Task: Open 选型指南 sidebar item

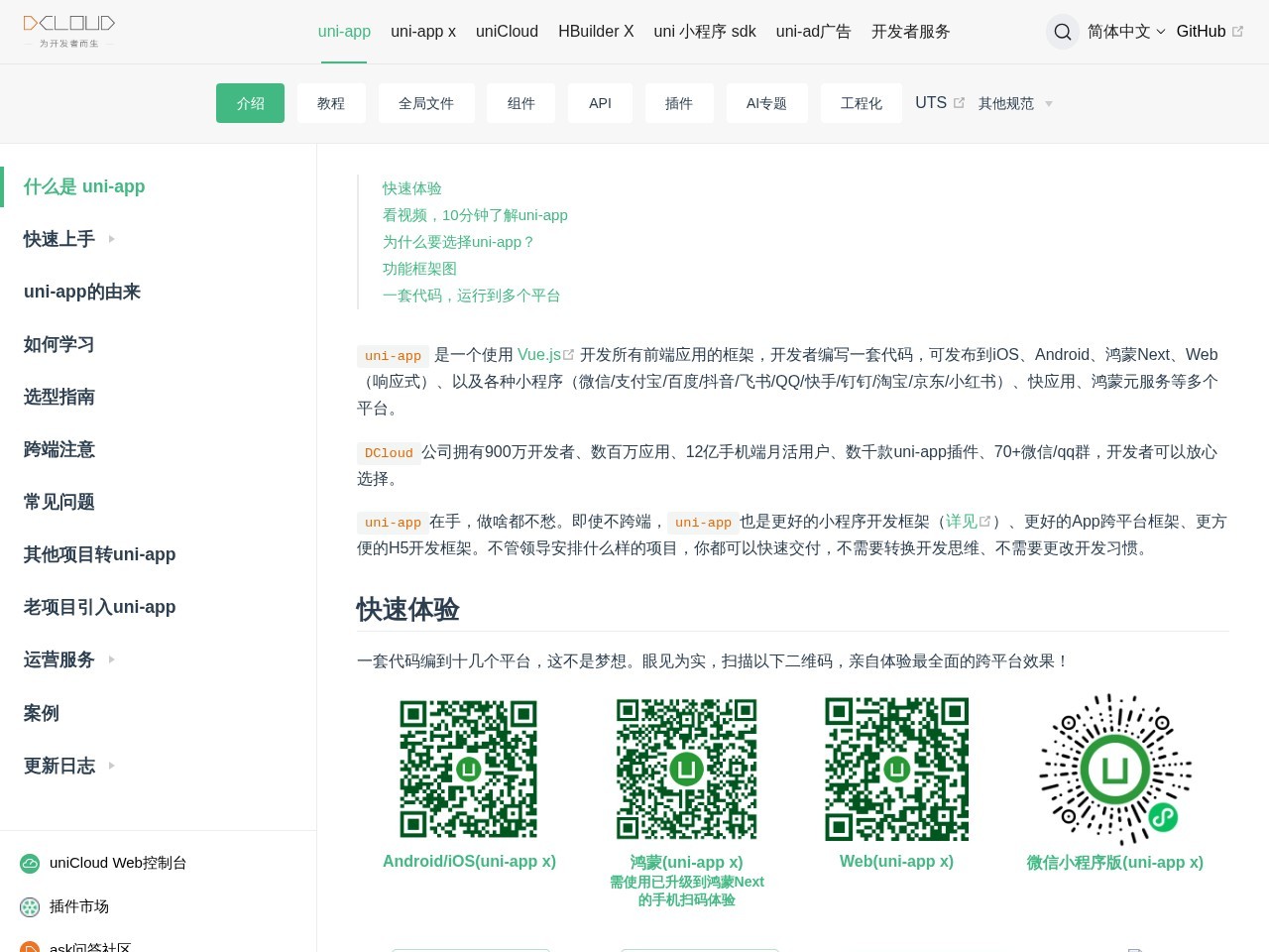Action: [59, 397]
